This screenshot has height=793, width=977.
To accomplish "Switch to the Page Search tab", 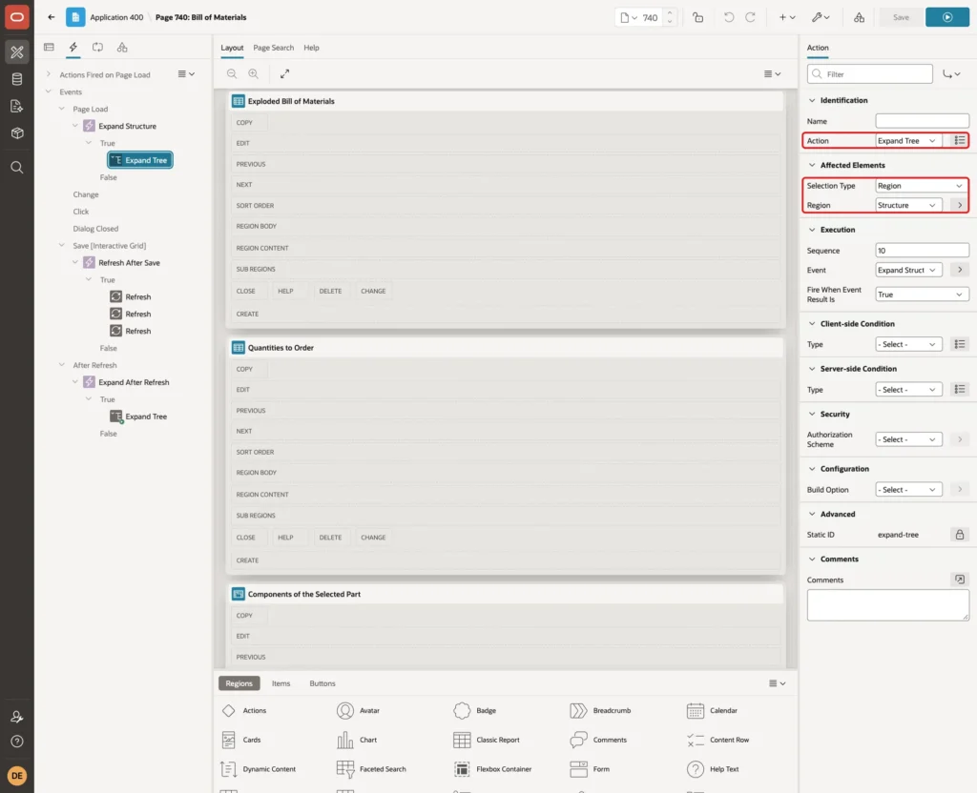I will coord(273,48).
